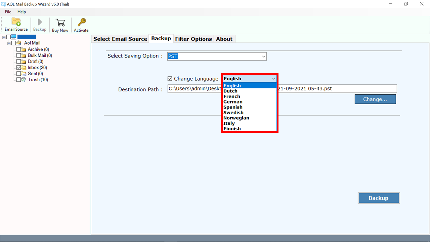This screenshot has width=430, height=242.
Task: Select German in the language list
Action: click(250, 102)
